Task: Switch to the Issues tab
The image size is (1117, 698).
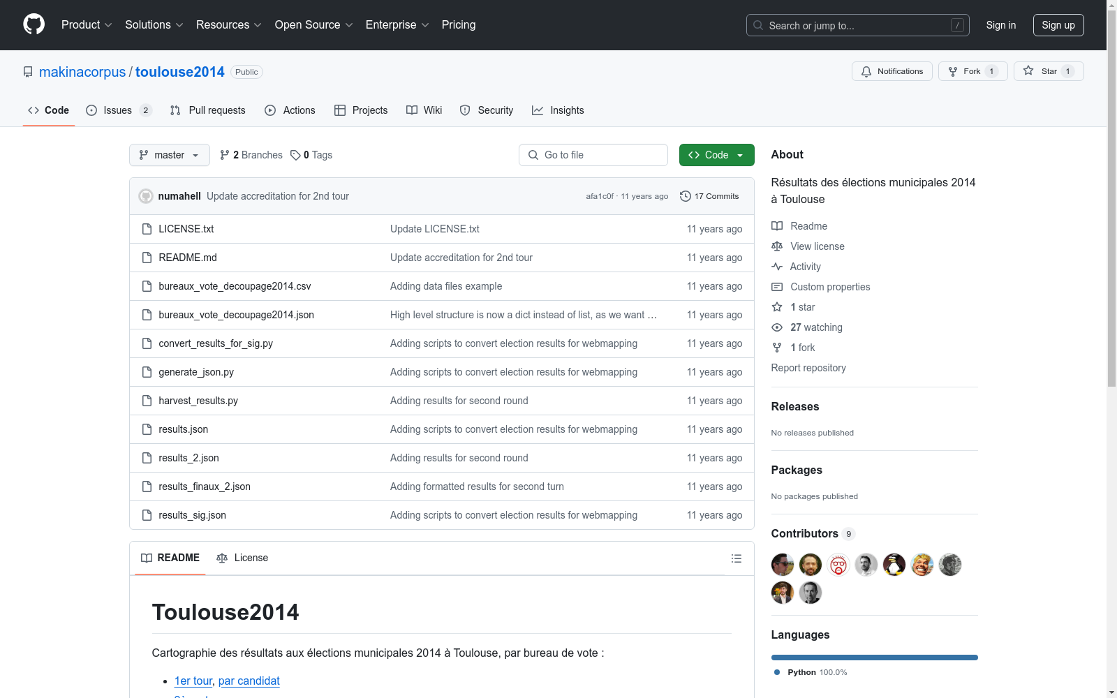Action: click(119, 110)
